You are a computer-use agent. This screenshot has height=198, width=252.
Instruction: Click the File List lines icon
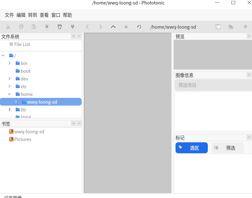(x=11, y=44)
